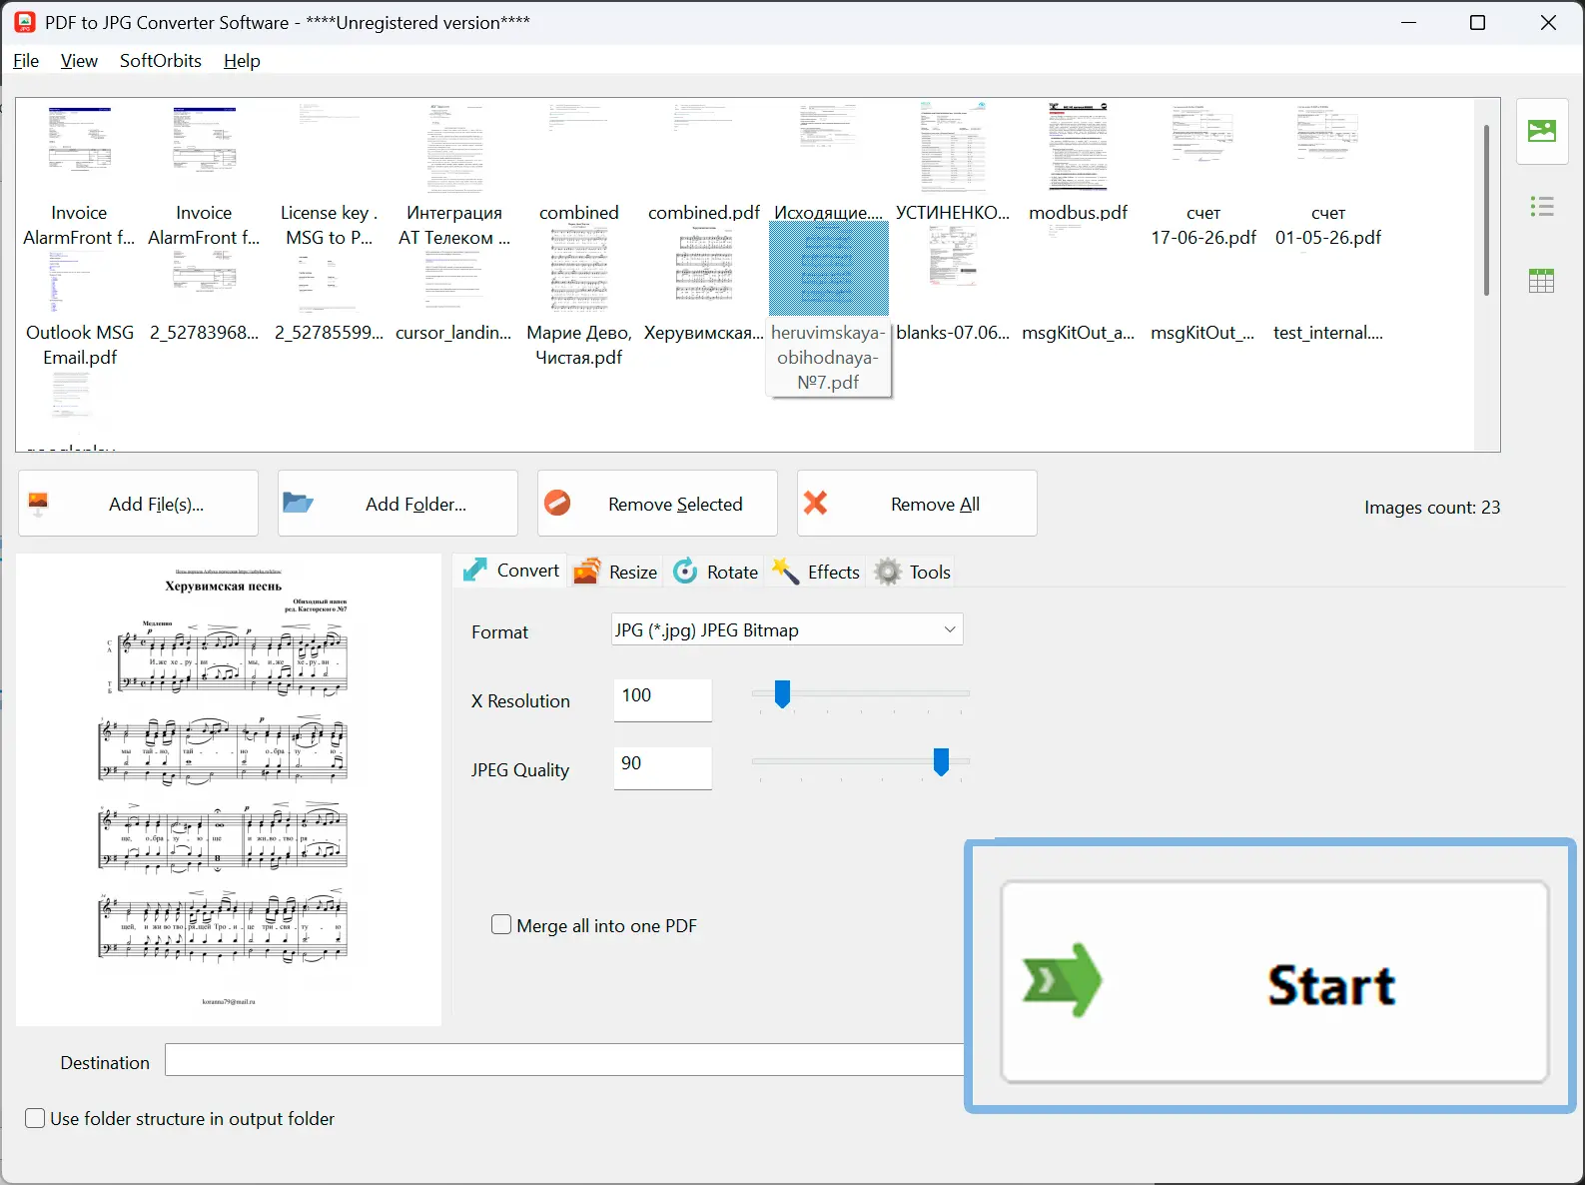The width and height of the screenshot is (1585, 1185).
Task: Open the Help menu
Action: (x=242, y=61)
